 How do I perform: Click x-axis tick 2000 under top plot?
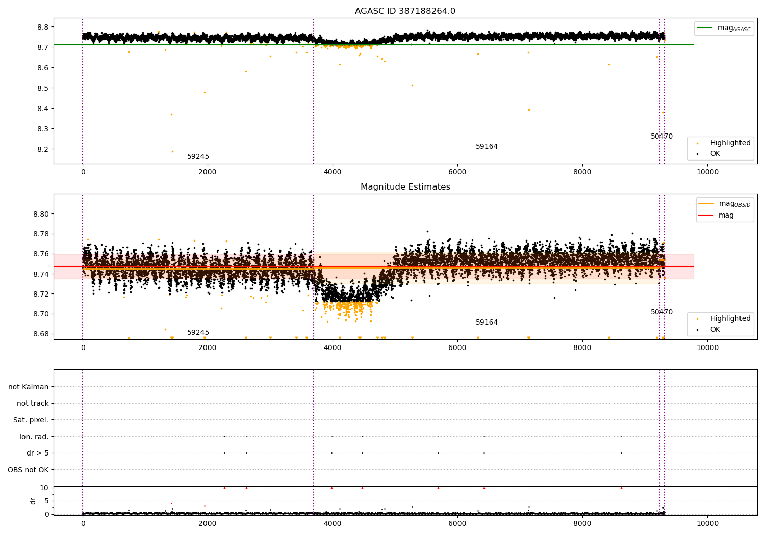click(208, 172)
